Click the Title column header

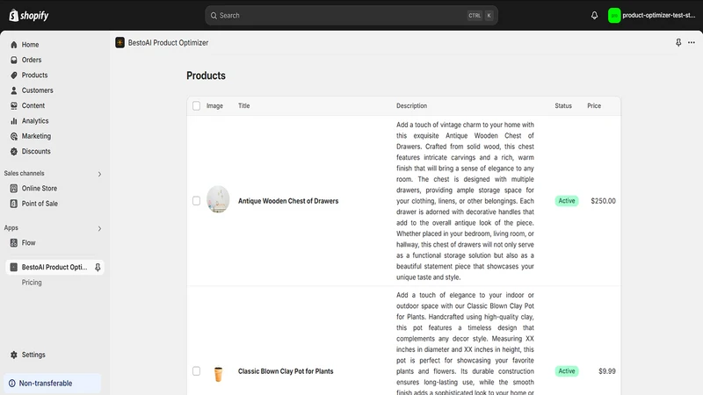tap(244, 105)
